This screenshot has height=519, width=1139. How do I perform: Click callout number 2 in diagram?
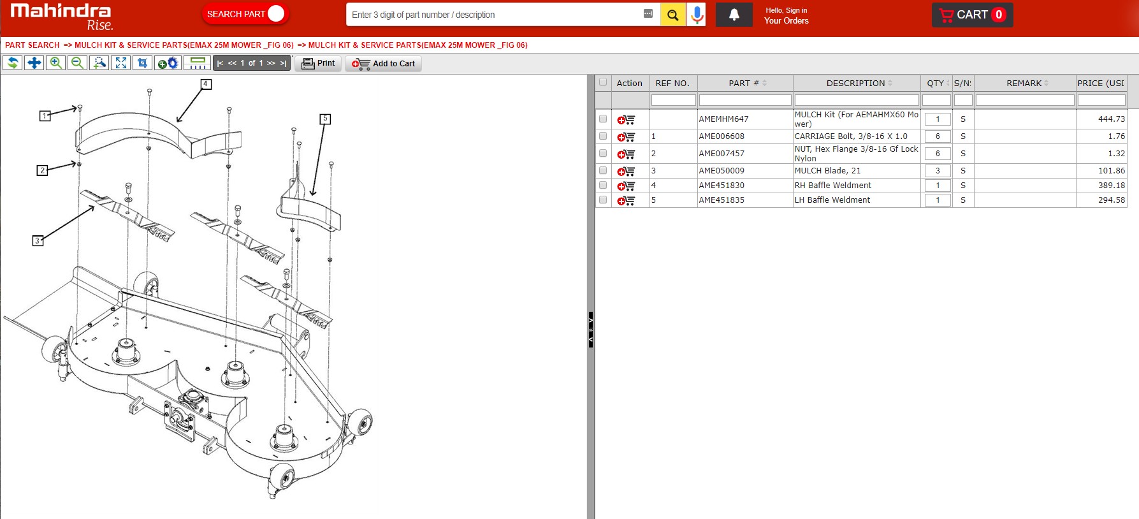(x=42, y=170)
